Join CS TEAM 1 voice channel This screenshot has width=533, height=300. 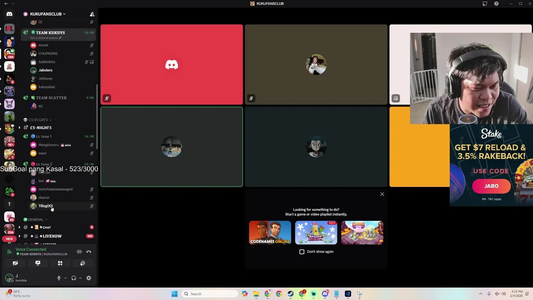point(58,136)
